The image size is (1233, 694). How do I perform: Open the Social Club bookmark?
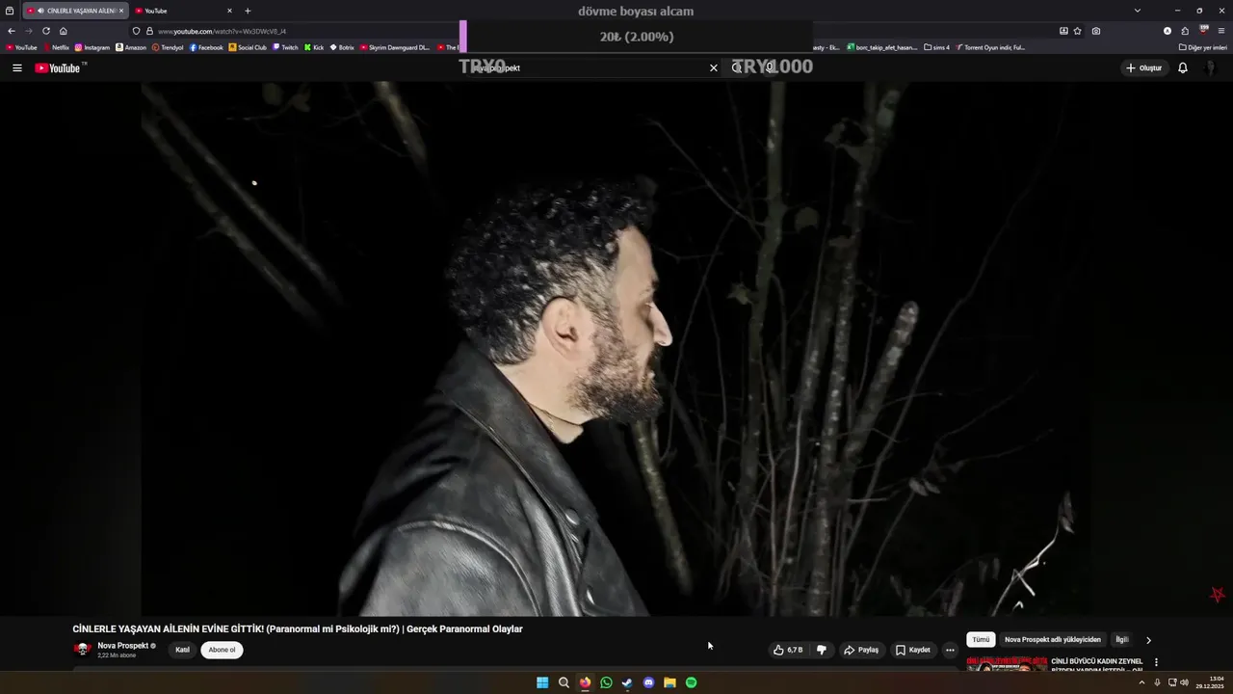click(x=248, y=47)
